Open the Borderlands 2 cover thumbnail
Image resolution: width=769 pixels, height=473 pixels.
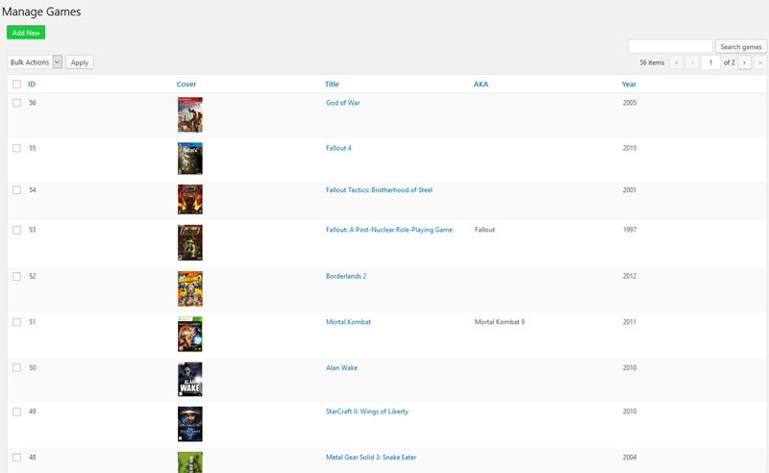(189, 289)
